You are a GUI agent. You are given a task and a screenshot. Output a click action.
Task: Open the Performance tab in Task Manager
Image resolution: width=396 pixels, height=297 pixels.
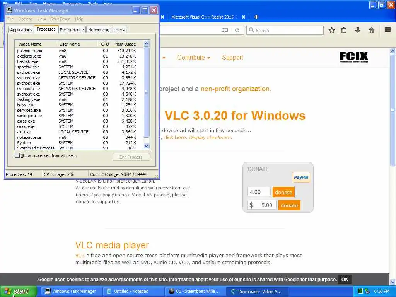tap(72, 30)
